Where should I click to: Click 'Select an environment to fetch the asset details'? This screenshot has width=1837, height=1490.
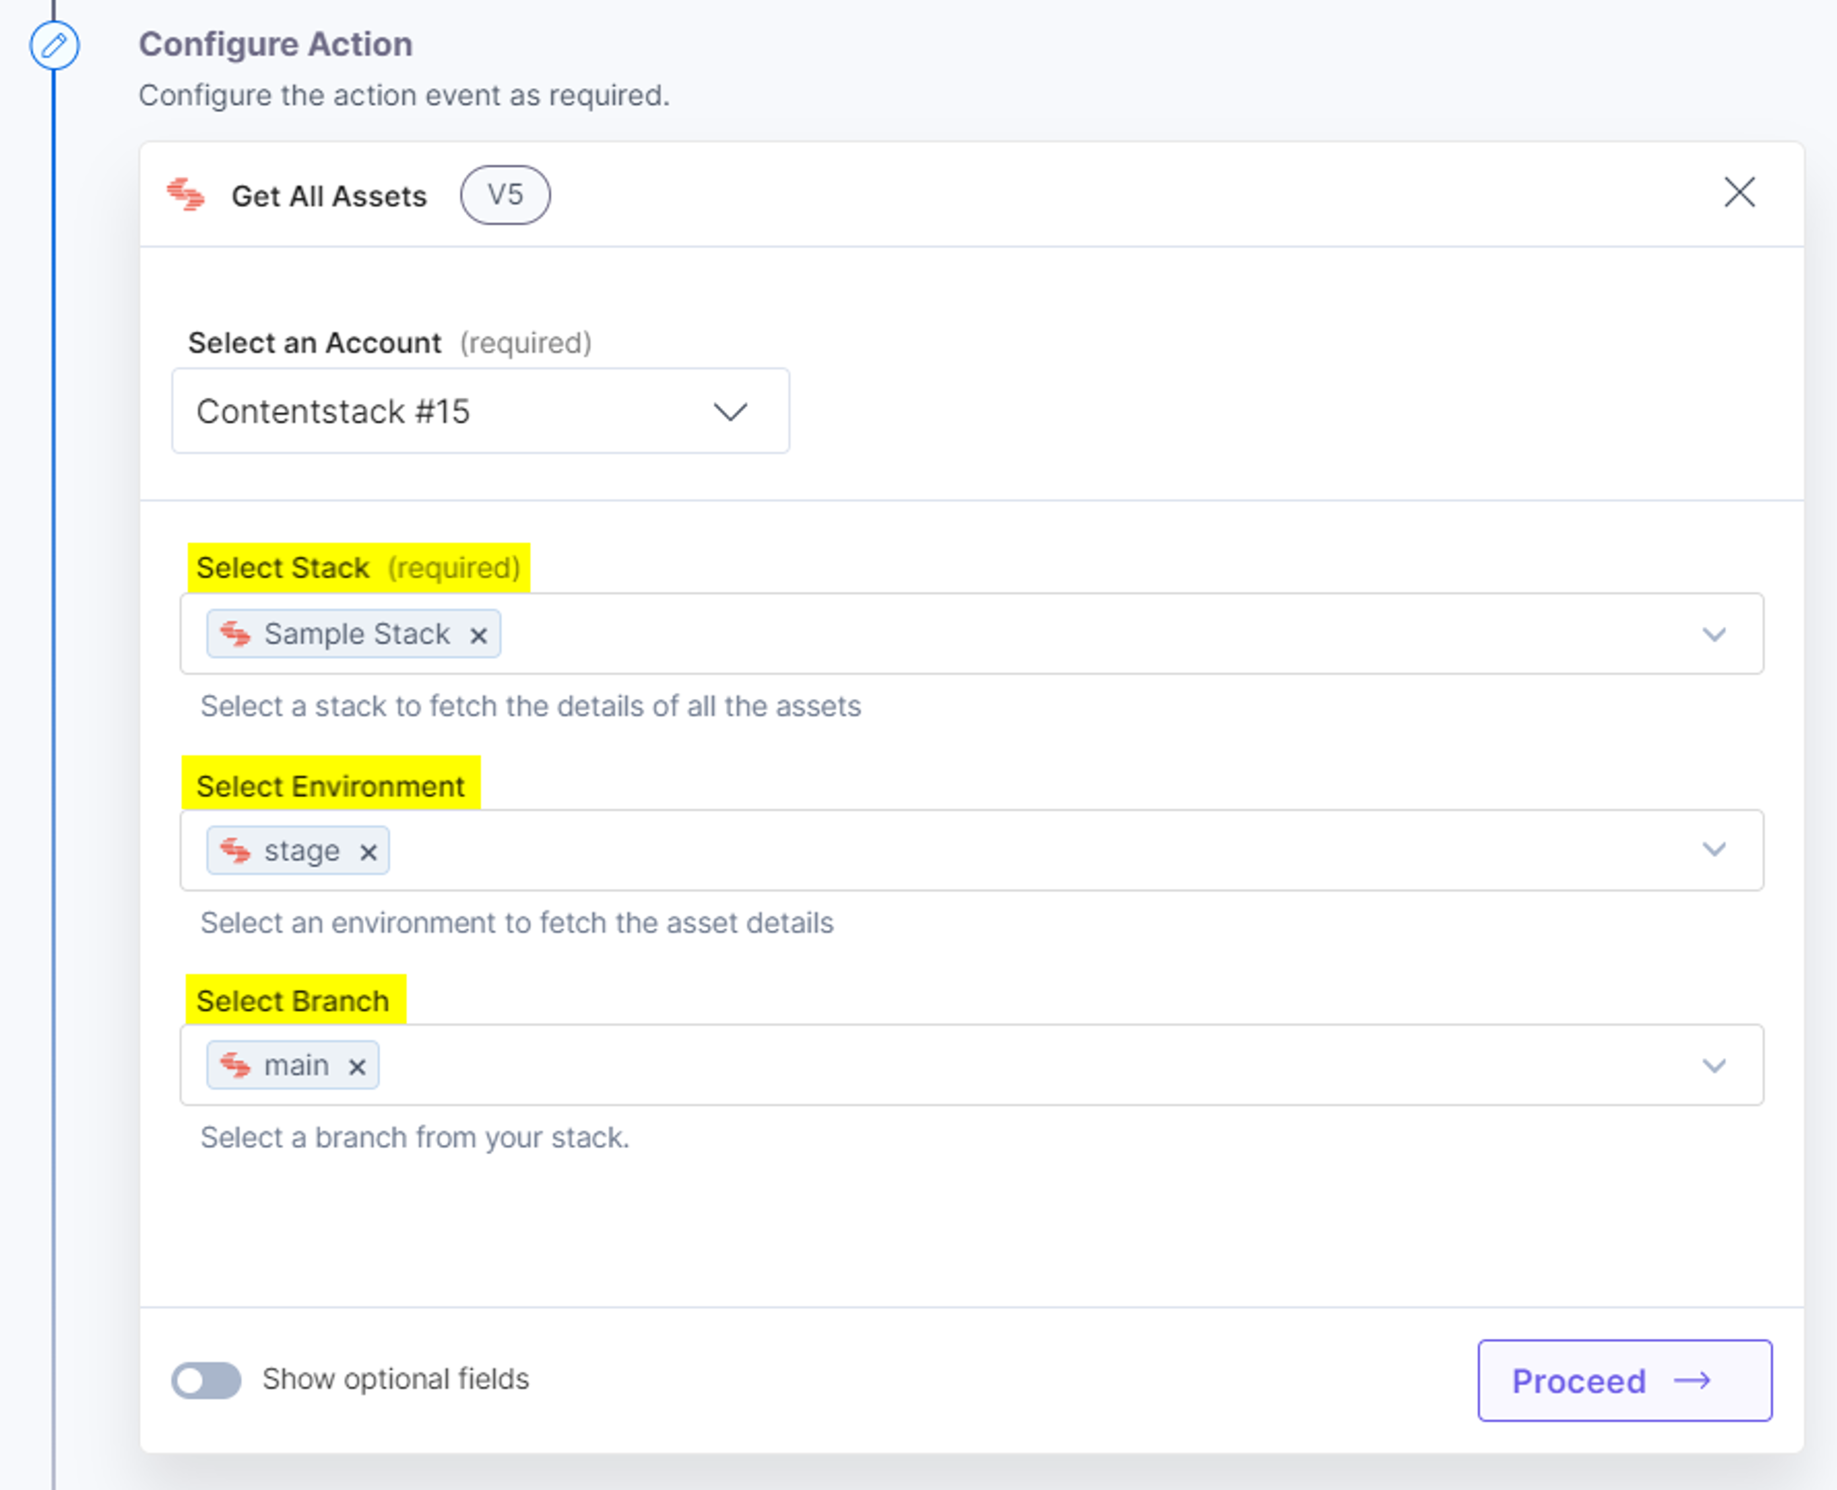click(517, 923)
